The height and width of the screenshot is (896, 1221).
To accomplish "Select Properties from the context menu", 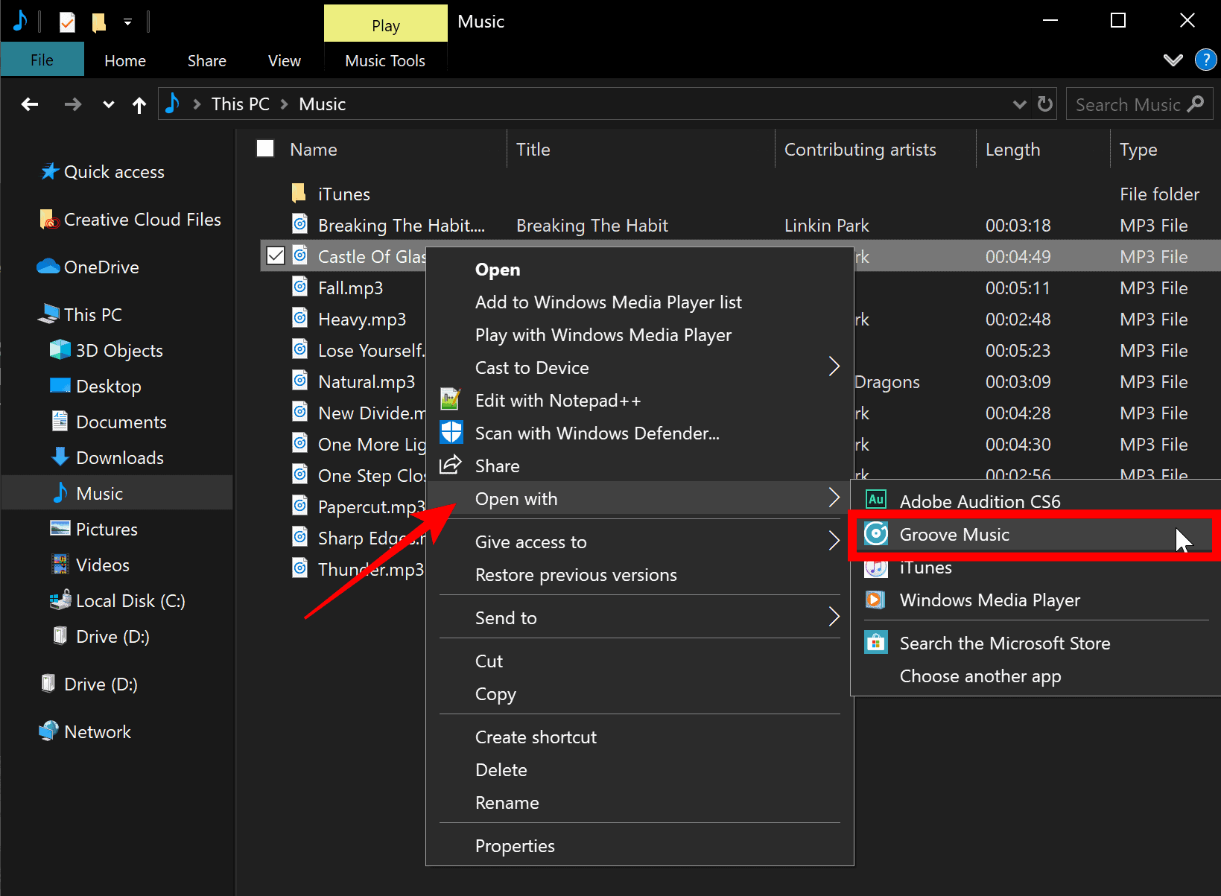I will point(515,846).
